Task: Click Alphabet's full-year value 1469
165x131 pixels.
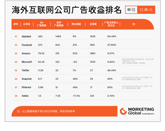Action: click(58, 36)
